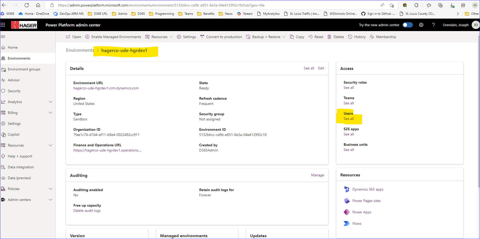Click See all under Security roles
480x239 pixels.
coord(349,88)
